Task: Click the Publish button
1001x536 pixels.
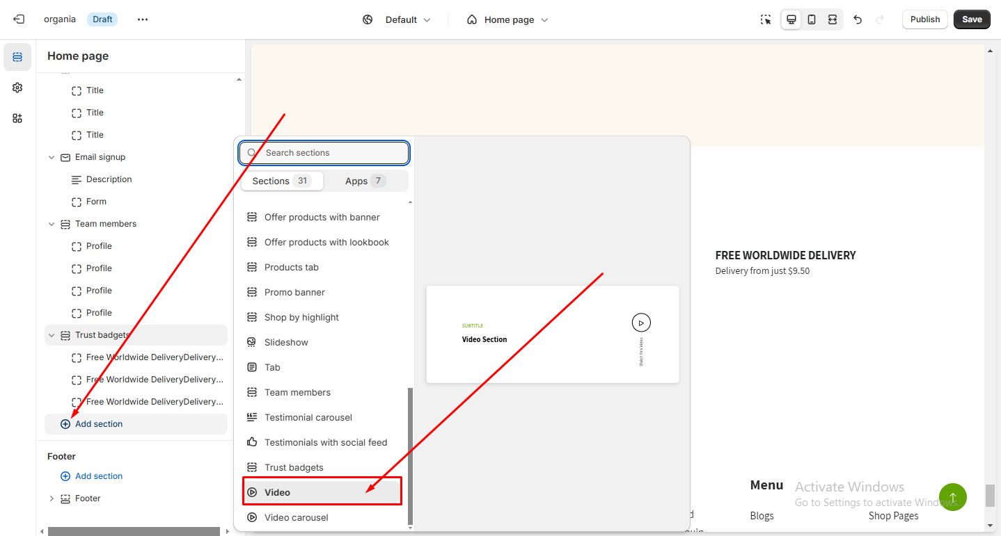Action: (925, 19)
